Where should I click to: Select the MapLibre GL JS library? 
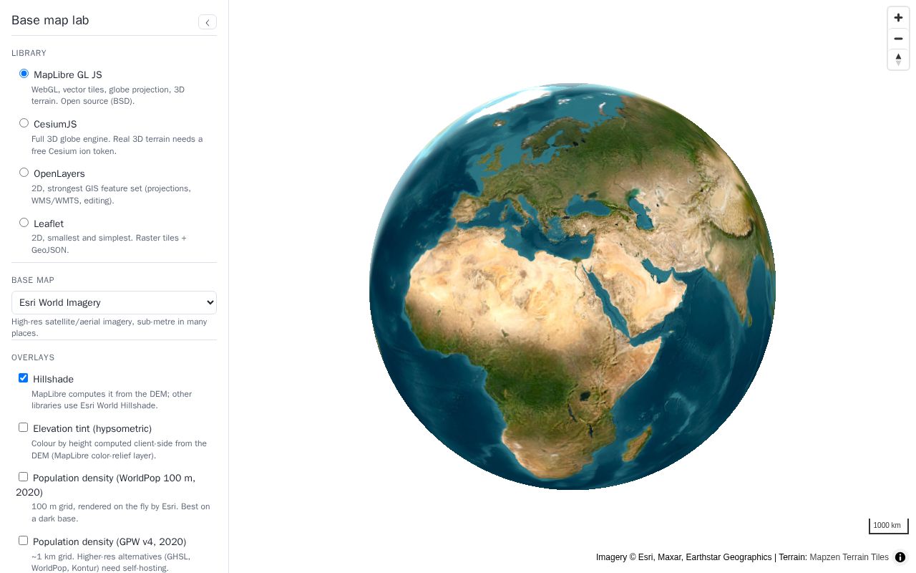[x=24, y=74]
